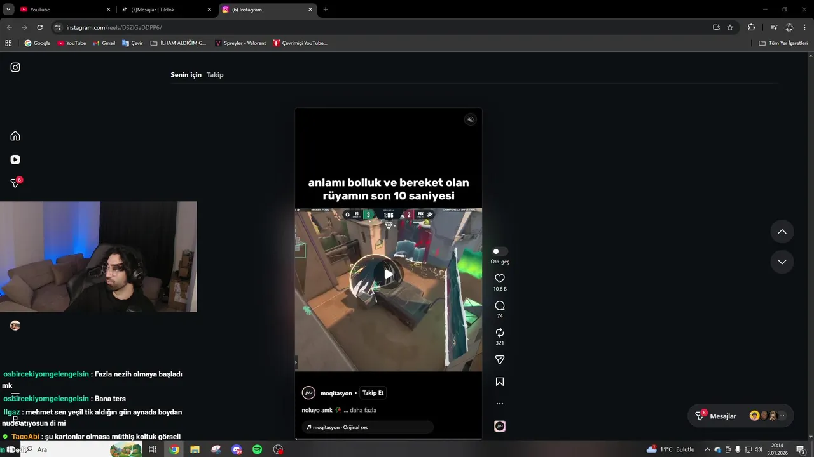The width and height of the screenshot is (814, 457).
Task: Open the reel's comments
Action: pos(500,306)
